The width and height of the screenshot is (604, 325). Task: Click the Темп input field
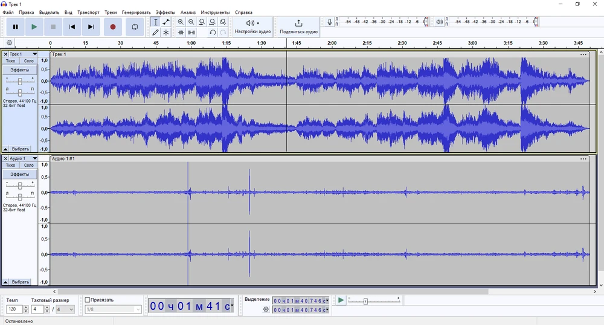[14, 309]
